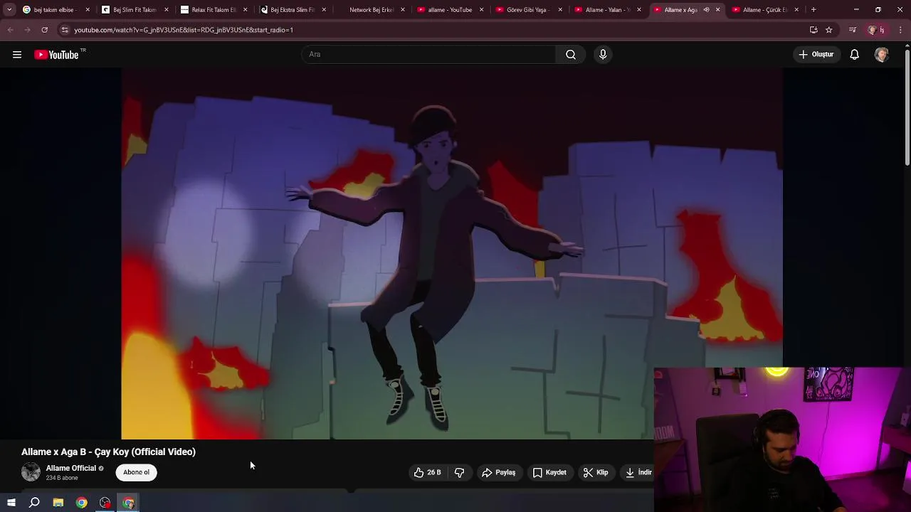911x512 pixels.
Task: Download the video with İndir
Action: 638,472
